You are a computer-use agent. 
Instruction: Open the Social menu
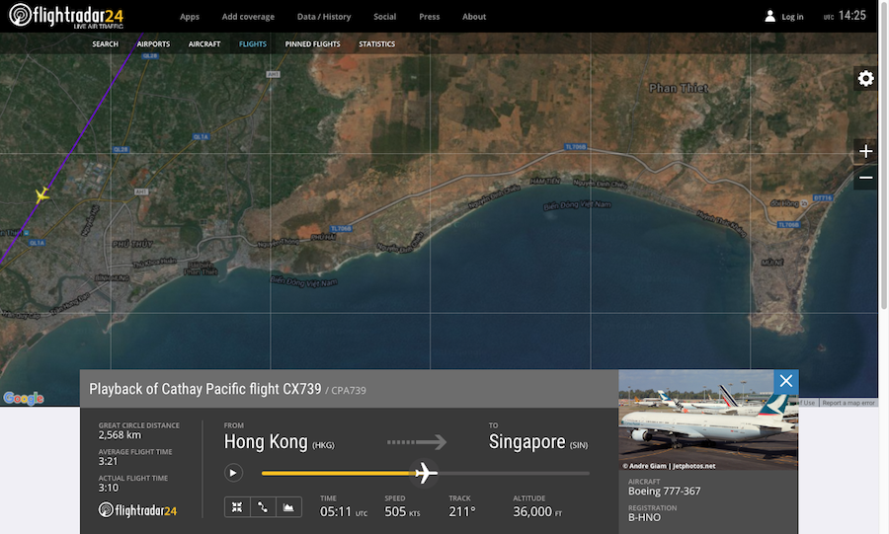tap(384, 17)
